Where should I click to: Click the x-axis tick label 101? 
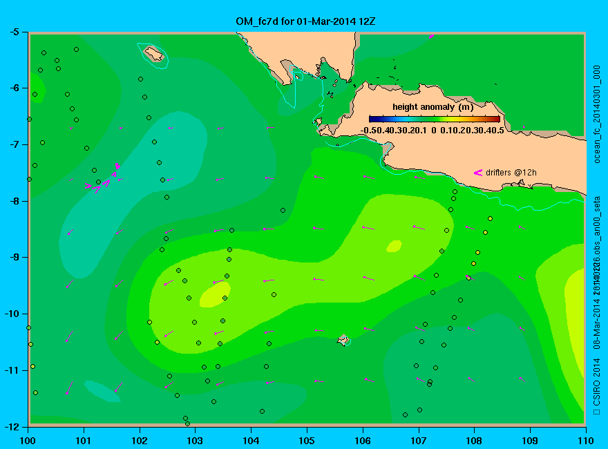coord(84,441)
